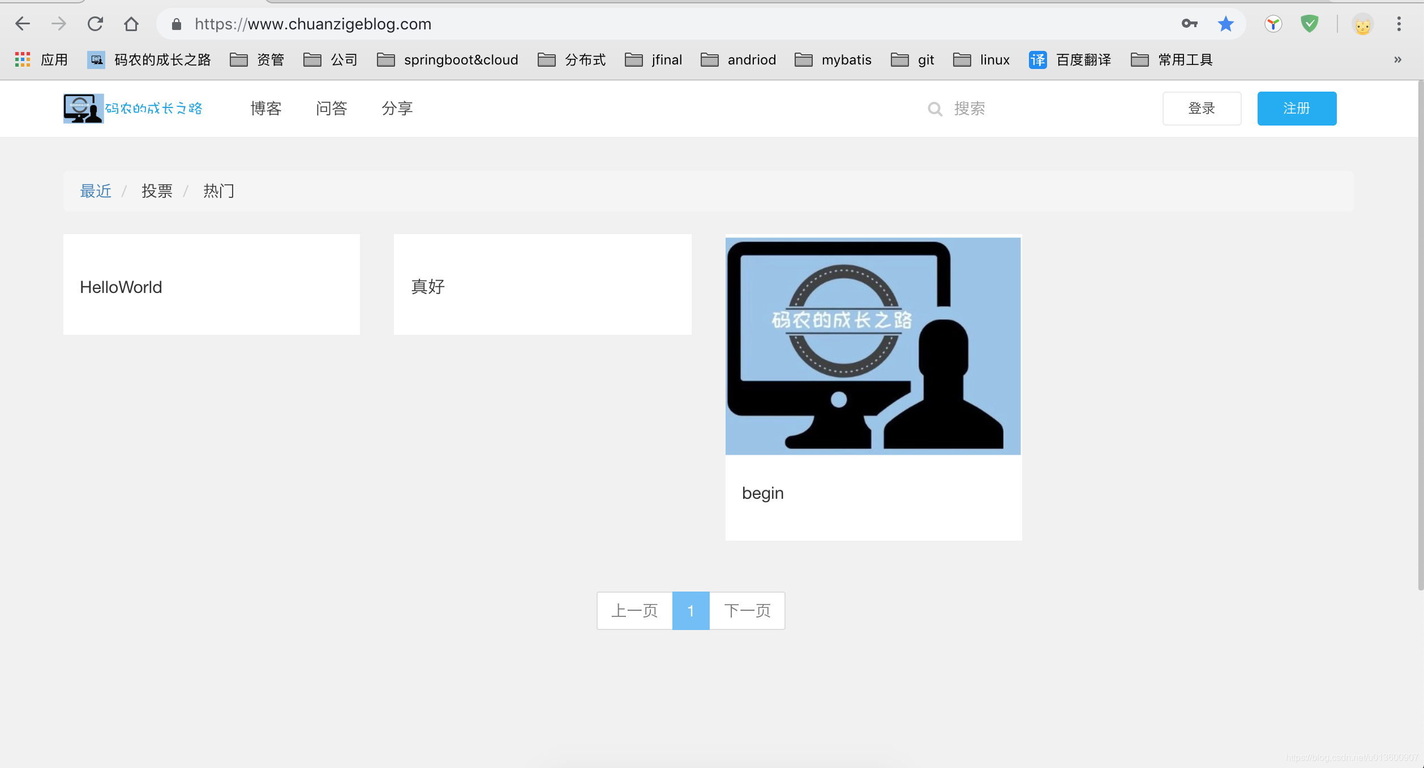Go to the 问答 section
Screen dimensions: 1424x768
click(332, 108)
